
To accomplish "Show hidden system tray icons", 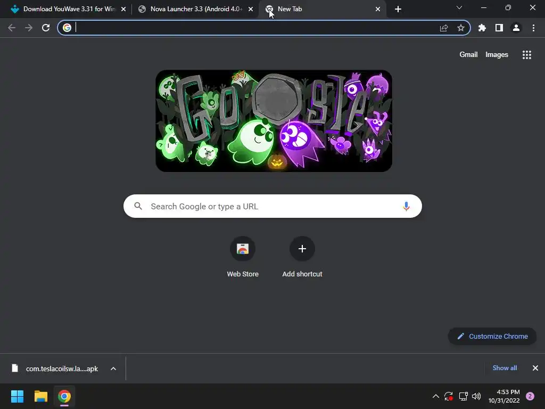I will point(435,396).
